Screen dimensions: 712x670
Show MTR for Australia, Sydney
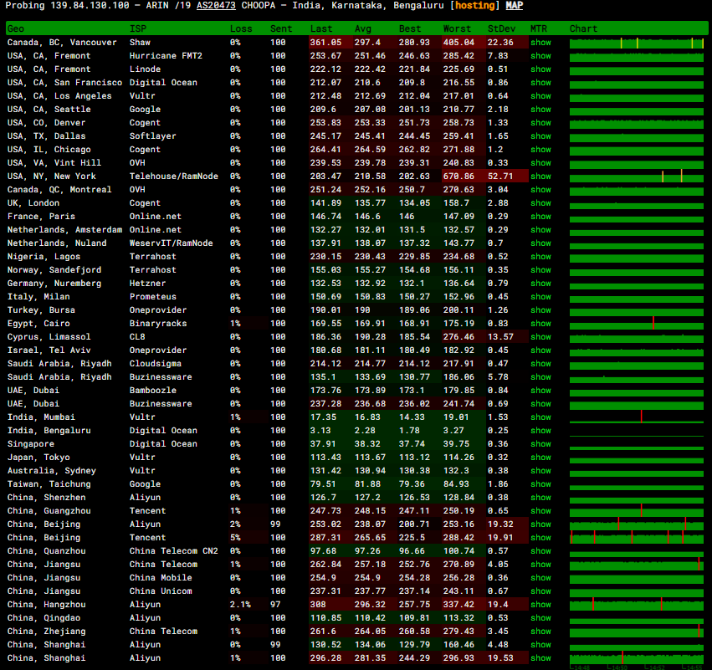point(540,471)
